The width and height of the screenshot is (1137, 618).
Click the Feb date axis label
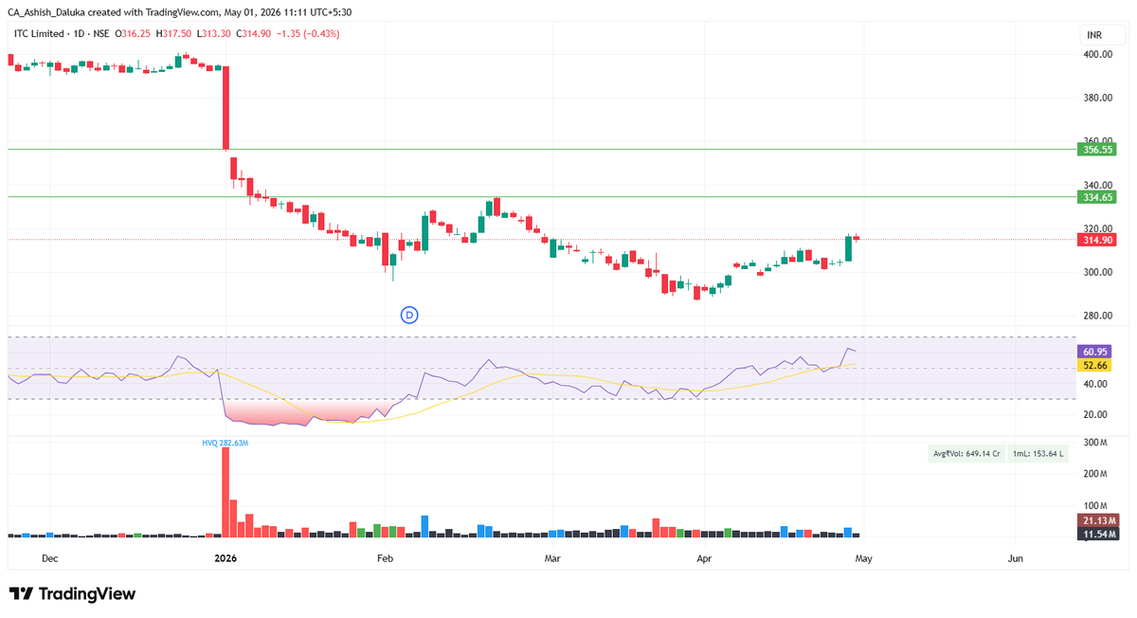(x=385, y=559)
